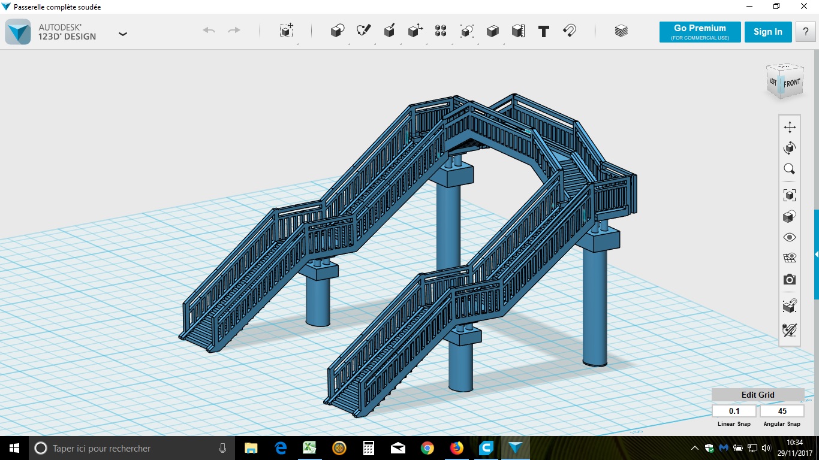819x460 pixels.
Task: Select the Zoom magnifier tool
Action: click(x=790, y=169)
